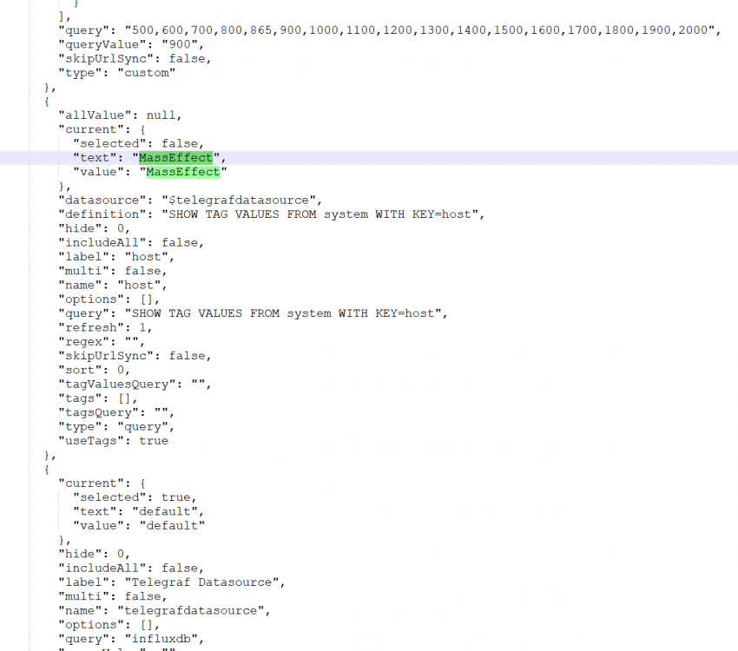
Task: Click the query line listing 500 through 2000
Action: click(389, 30)
